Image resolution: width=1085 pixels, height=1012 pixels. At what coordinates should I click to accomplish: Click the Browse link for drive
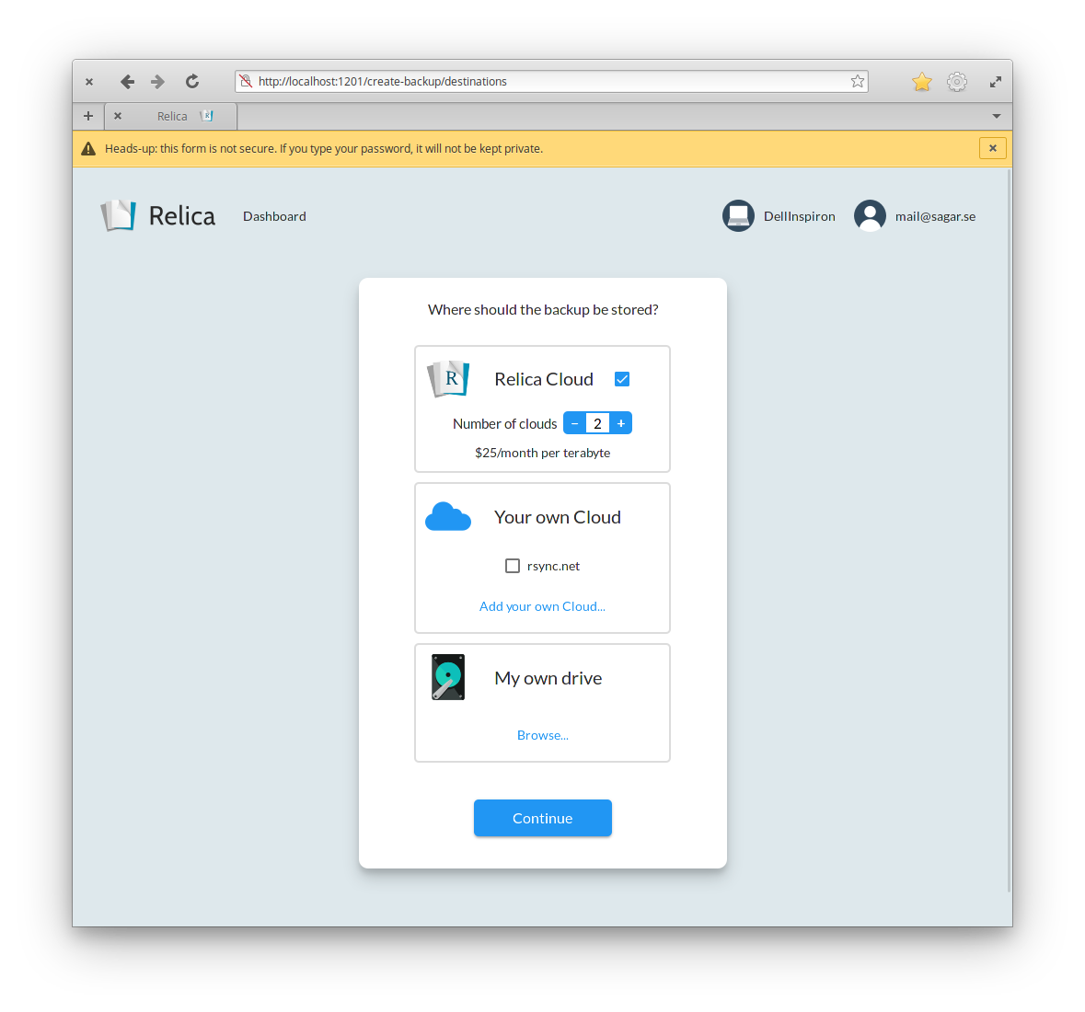click(x=542, y=735)
